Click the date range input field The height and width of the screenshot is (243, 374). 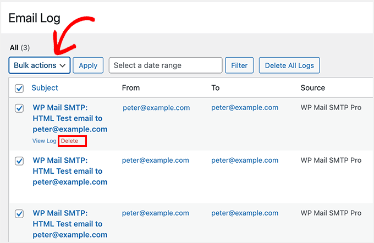[166, 65]
